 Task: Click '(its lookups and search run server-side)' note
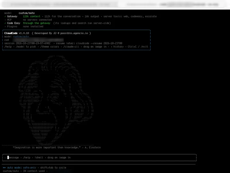click(82, 23)
